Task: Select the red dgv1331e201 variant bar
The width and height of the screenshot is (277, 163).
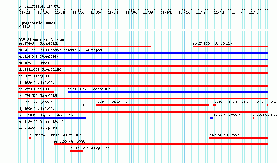Action: [x=143, y=73]
